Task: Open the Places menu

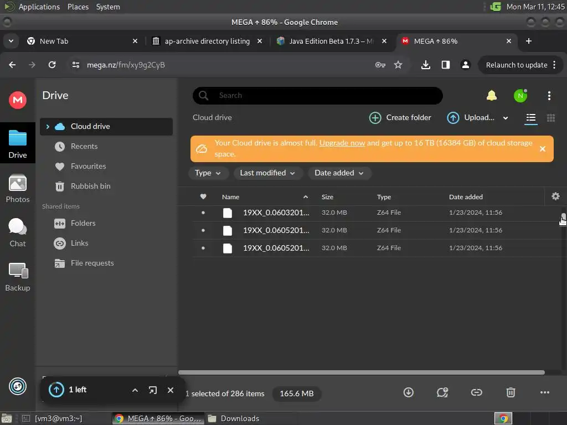Action: pyautogui.click(x=78, y=7)
